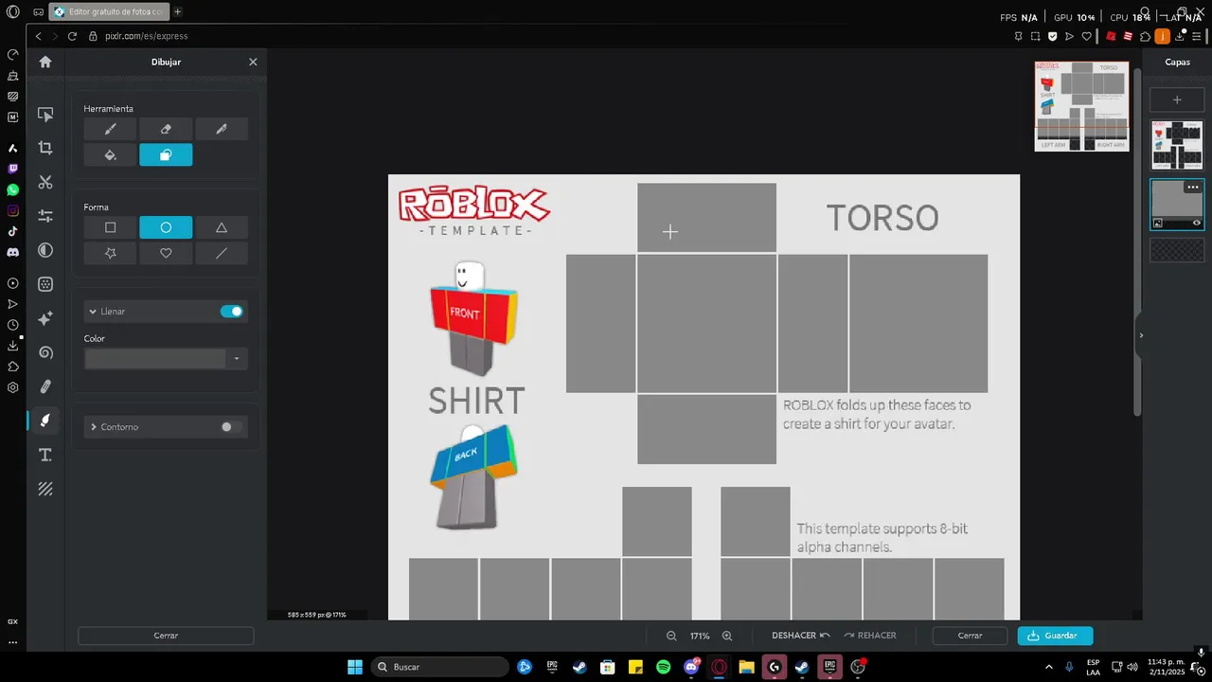This screenshot has width=1212, height=682.
Task: Select the shape tool under Herramienta
Action: click(166, 155)
